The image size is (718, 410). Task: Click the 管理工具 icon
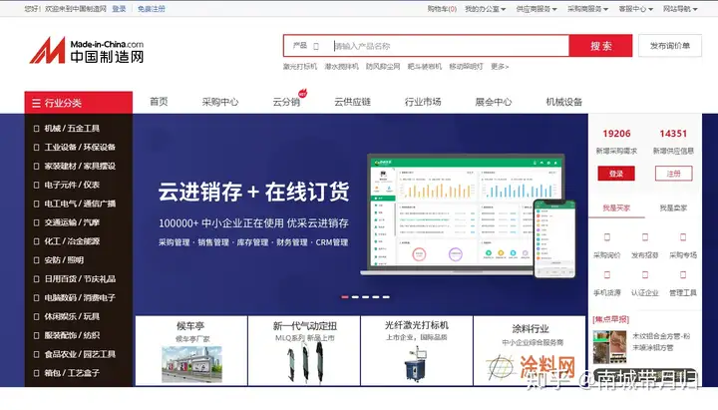683,275
